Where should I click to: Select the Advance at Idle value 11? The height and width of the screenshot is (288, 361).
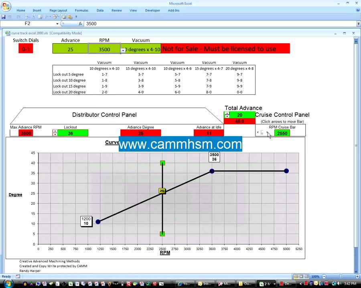(x=209, y=133)
